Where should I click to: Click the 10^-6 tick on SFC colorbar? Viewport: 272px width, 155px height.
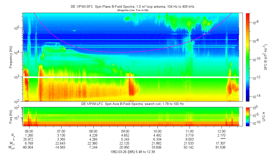point(256,22)
